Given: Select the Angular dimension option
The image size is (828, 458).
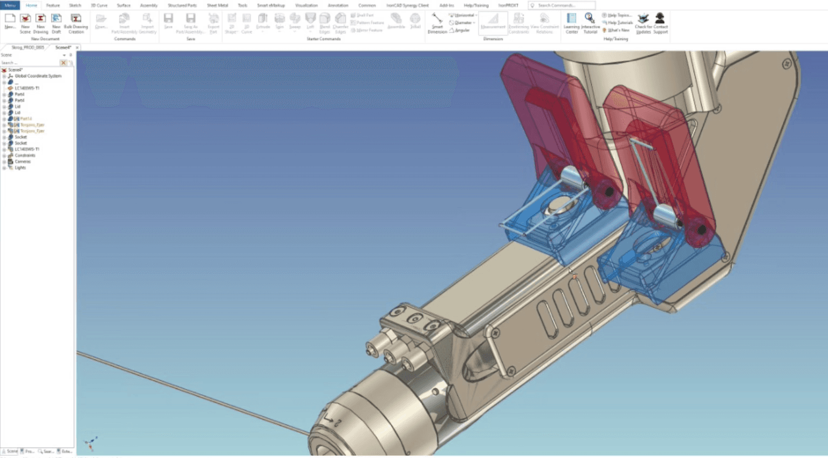Looking at the screenshot, I should (459, 30).
